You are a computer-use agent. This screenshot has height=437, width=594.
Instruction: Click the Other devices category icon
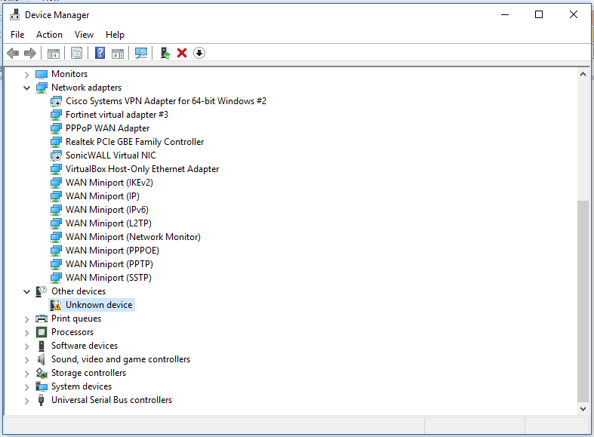42,291
